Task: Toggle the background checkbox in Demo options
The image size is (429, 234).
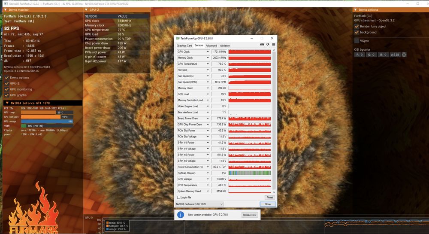Action: (x=357, y=32)
